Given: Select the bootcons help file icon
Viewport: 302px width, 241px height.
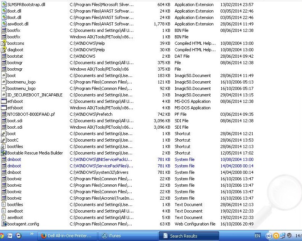Looking at the screenshot, I should click(x=4, y=43).
